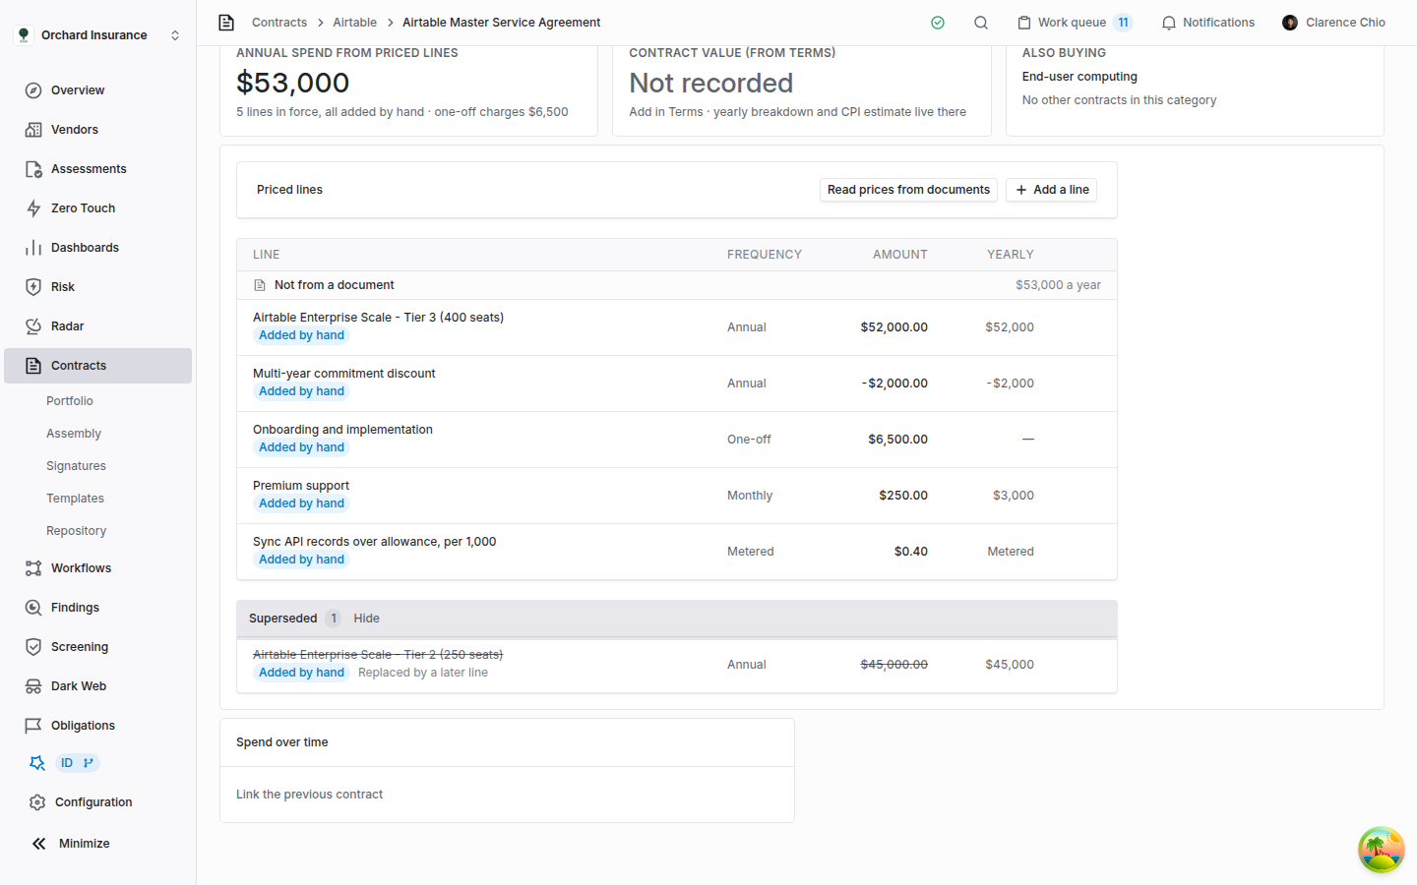Click the $6,500.00 amount cell
This screenshot has height=885, width=1417.
[897, 440]
